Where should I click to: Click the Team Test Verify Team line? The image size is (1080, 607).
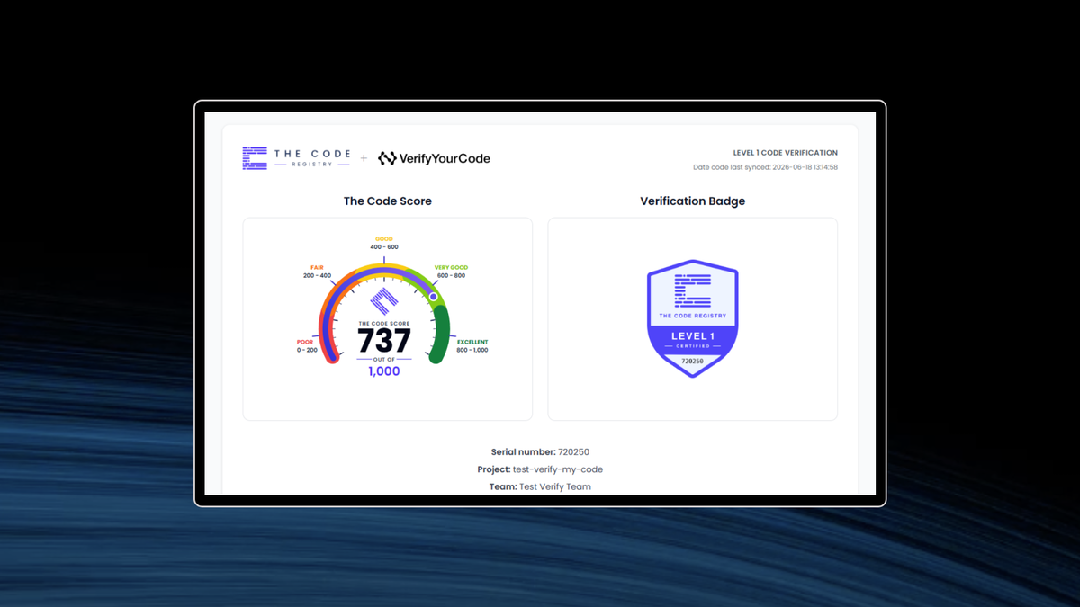(540, 486)
